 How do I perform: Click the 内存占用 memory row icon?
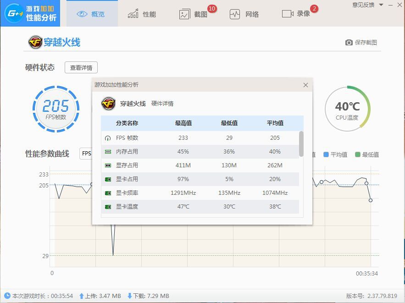(108, 151)
